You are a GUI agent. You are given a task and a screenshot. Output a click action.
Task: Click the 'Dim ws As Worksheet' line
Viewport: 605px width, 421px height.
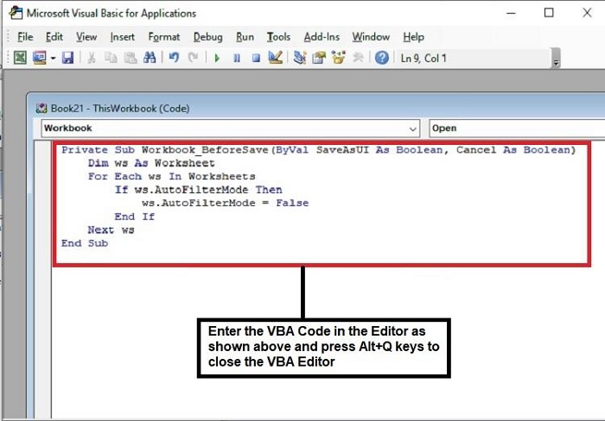coord(151,163)
